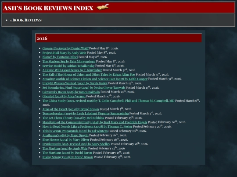Open The Martians by David Baron review
237x177 pixels.
tap(67, 153)
